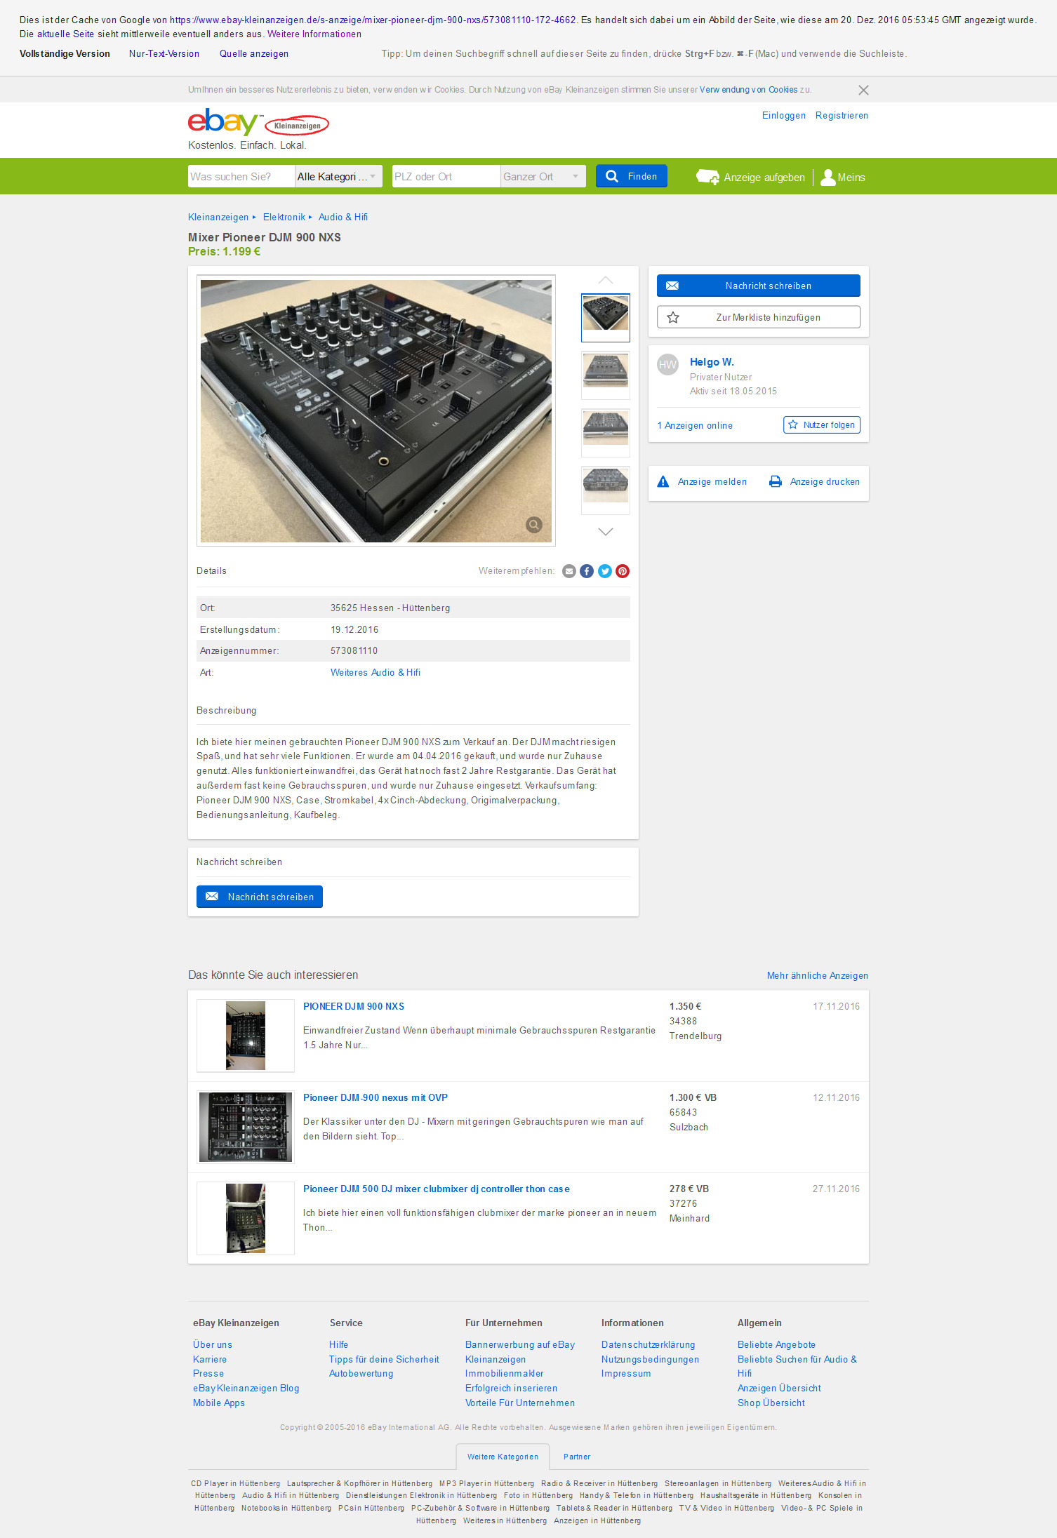This screenshot has height=1538, width=1057.
Task: Click the blue Finden search button
Action: pyautogui.click(x=632, y=176)
